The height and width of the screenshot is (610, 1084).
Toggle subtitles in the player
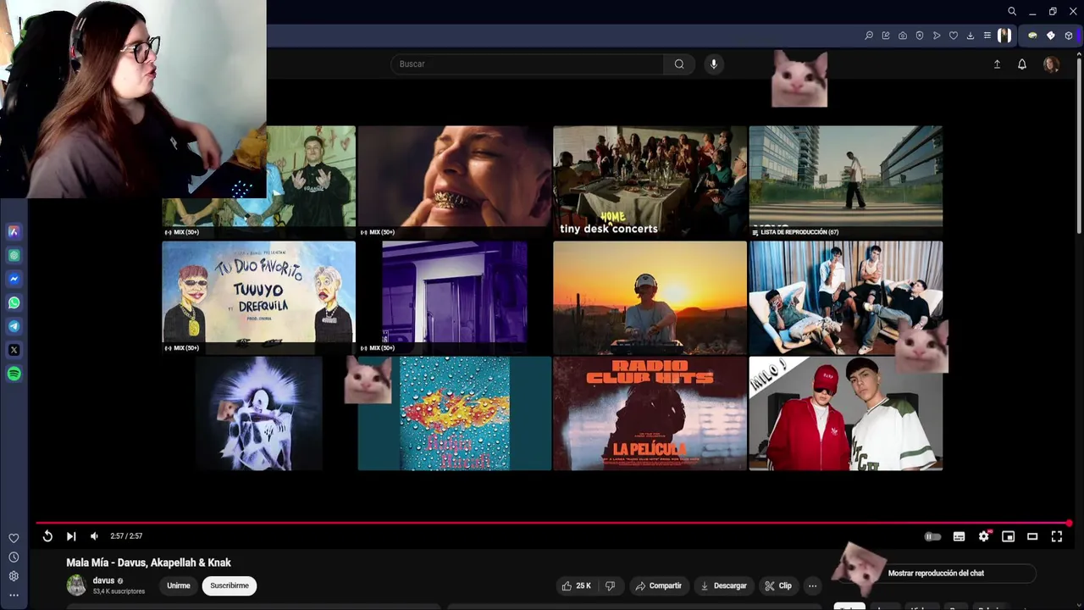[x=959, y=536]
